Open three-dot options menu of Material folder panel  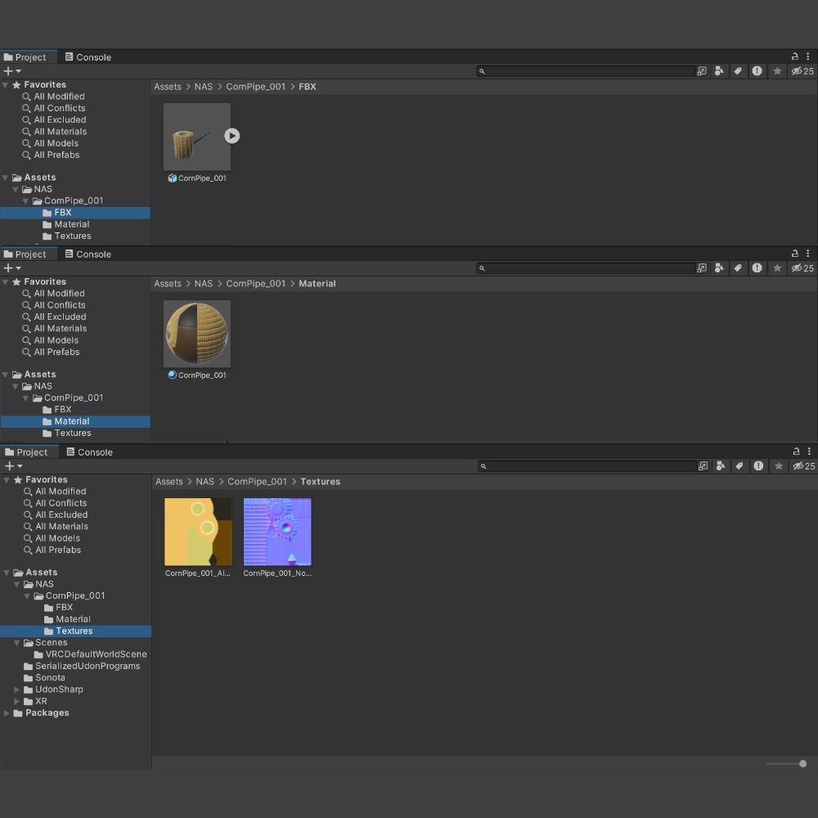[x=808, y=253]
